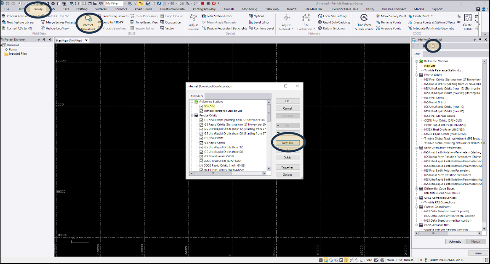Open the Vector spreadsheet command

[167, 28]
